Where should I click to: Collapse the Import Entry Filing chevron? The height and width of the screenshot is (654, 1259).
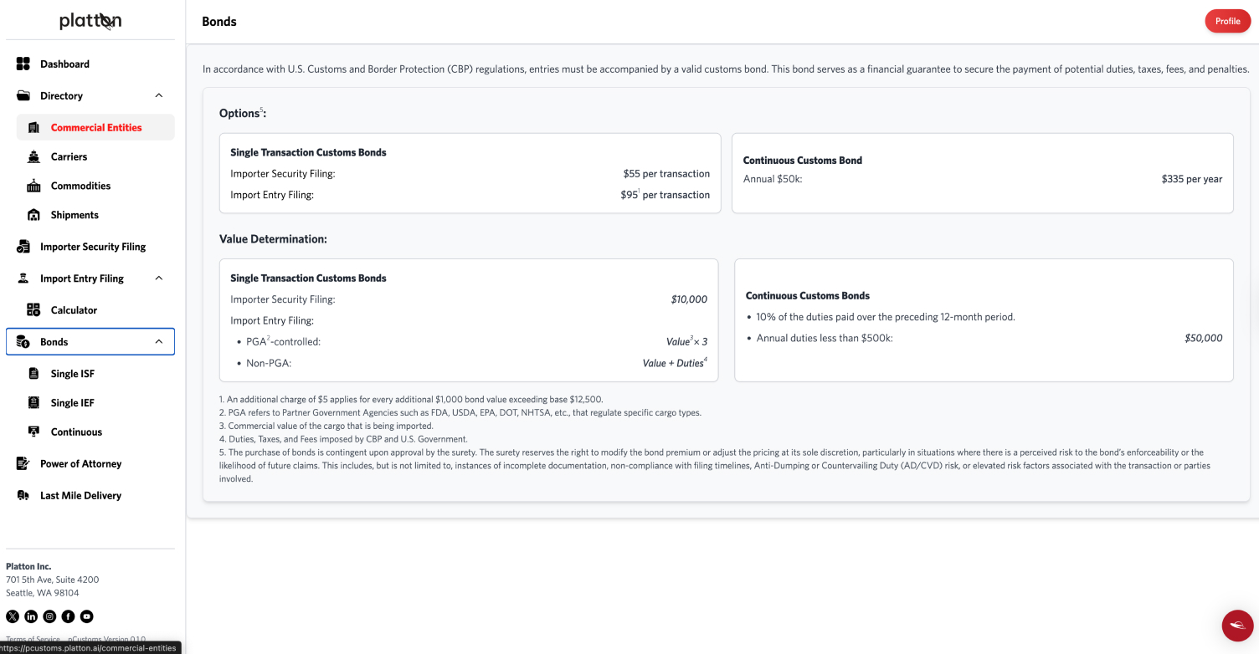pyautogui.click(x=159, y=278)
